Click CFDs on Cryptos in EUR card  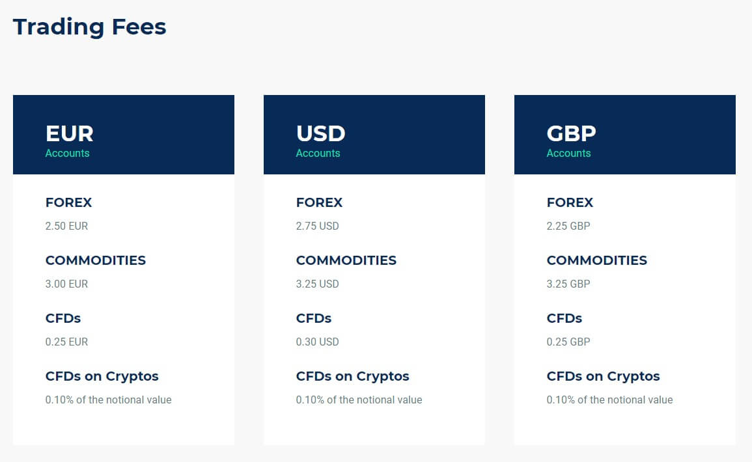point(102,376)
